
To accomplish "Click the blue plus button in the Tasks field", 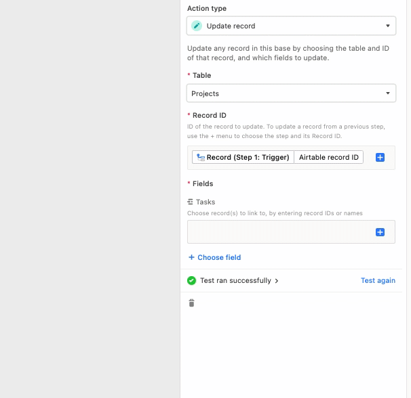I will [x=380, y=232].
